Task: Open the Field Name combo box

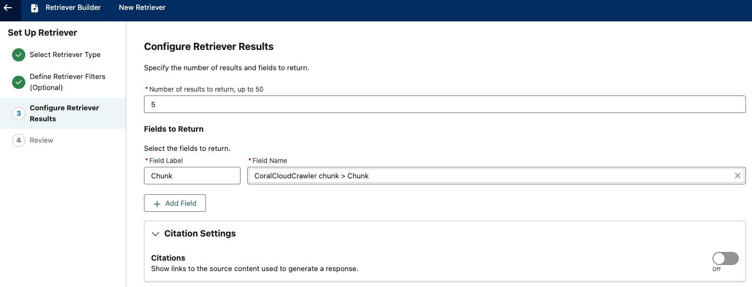Action: tap(489, 176)
